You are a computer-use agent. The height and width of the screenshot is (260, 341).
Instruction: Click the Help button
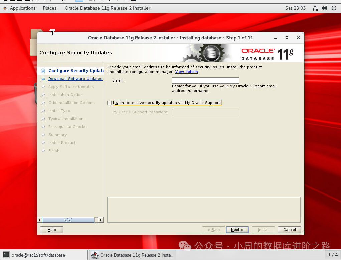[52, 230]
